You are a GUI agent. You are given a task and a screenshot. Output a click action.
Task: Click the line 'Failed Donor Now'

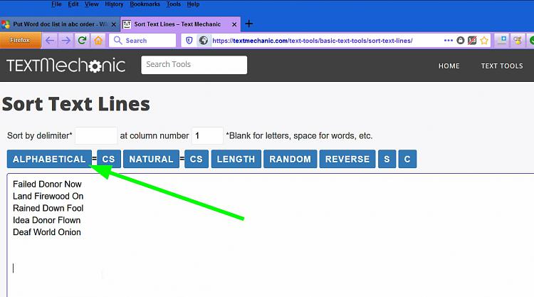point(47,184)
